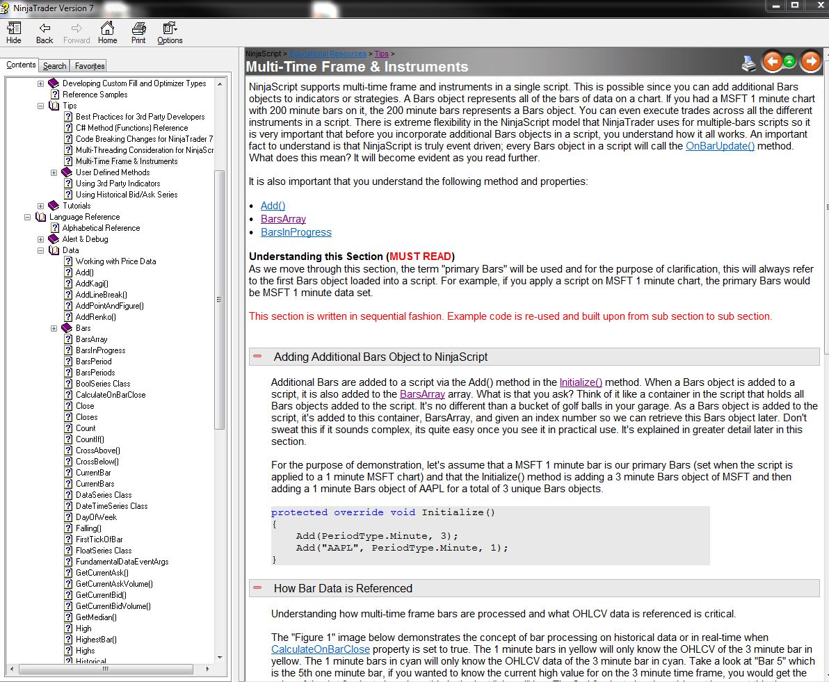Open BarsArray bullet list link
The image size is (829, 682).
coord(283,219)
